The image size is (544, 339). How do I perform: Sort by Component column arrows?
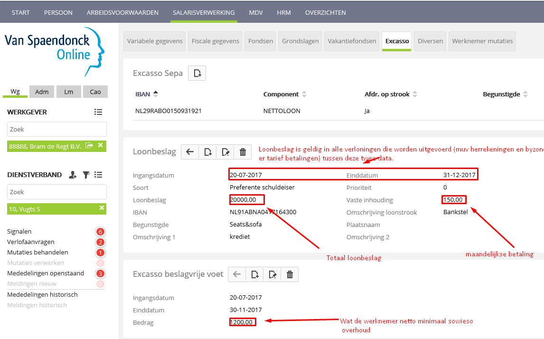[304, 94]
